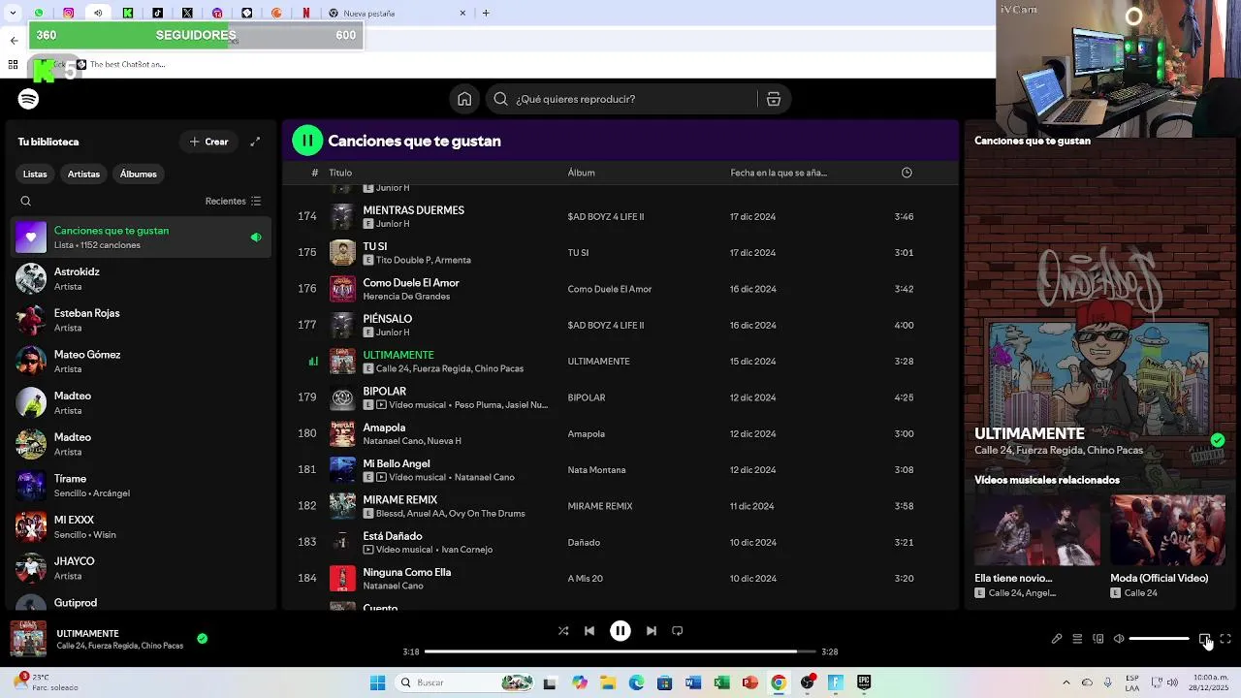Filter library by Listas

35,174
